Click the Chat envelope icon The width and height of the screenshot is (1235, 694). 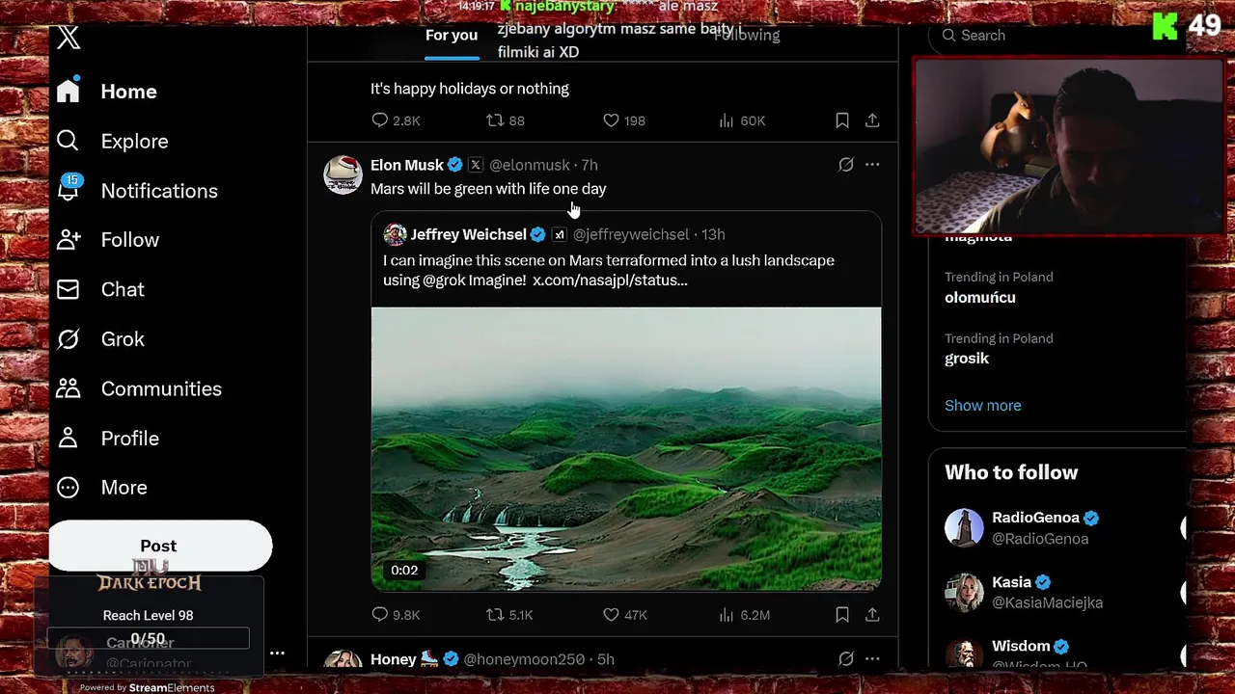pyautogui.click(x=68, y=289)
